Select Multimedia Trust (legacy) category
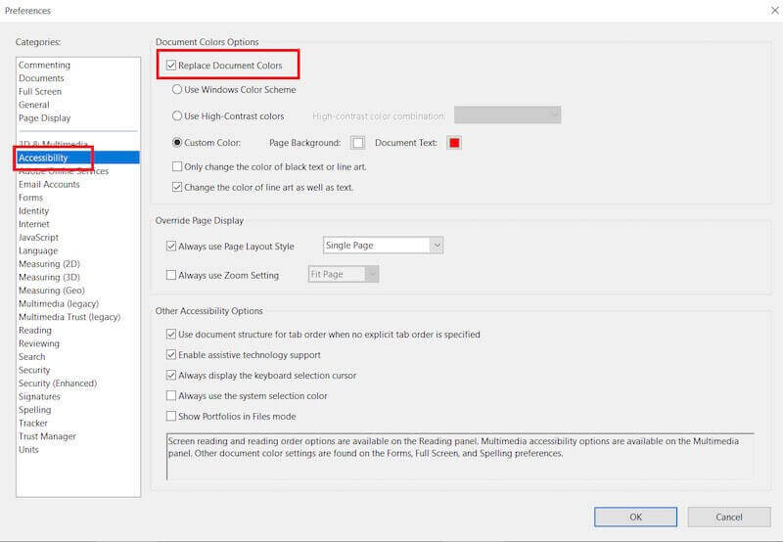 (x=69, y=317)
